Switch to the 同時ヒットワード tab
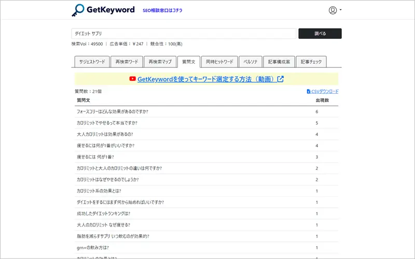Screen dimensions: 415x259 pos(219,62)
